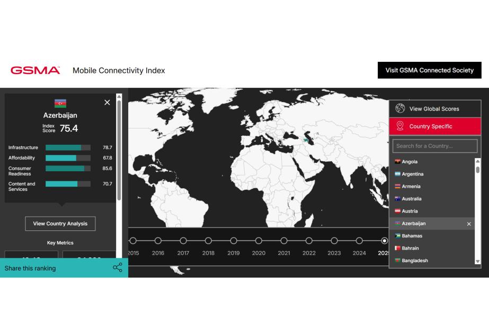
Task: Click the Australia flag icon in the list
Action: coord(398,199)
